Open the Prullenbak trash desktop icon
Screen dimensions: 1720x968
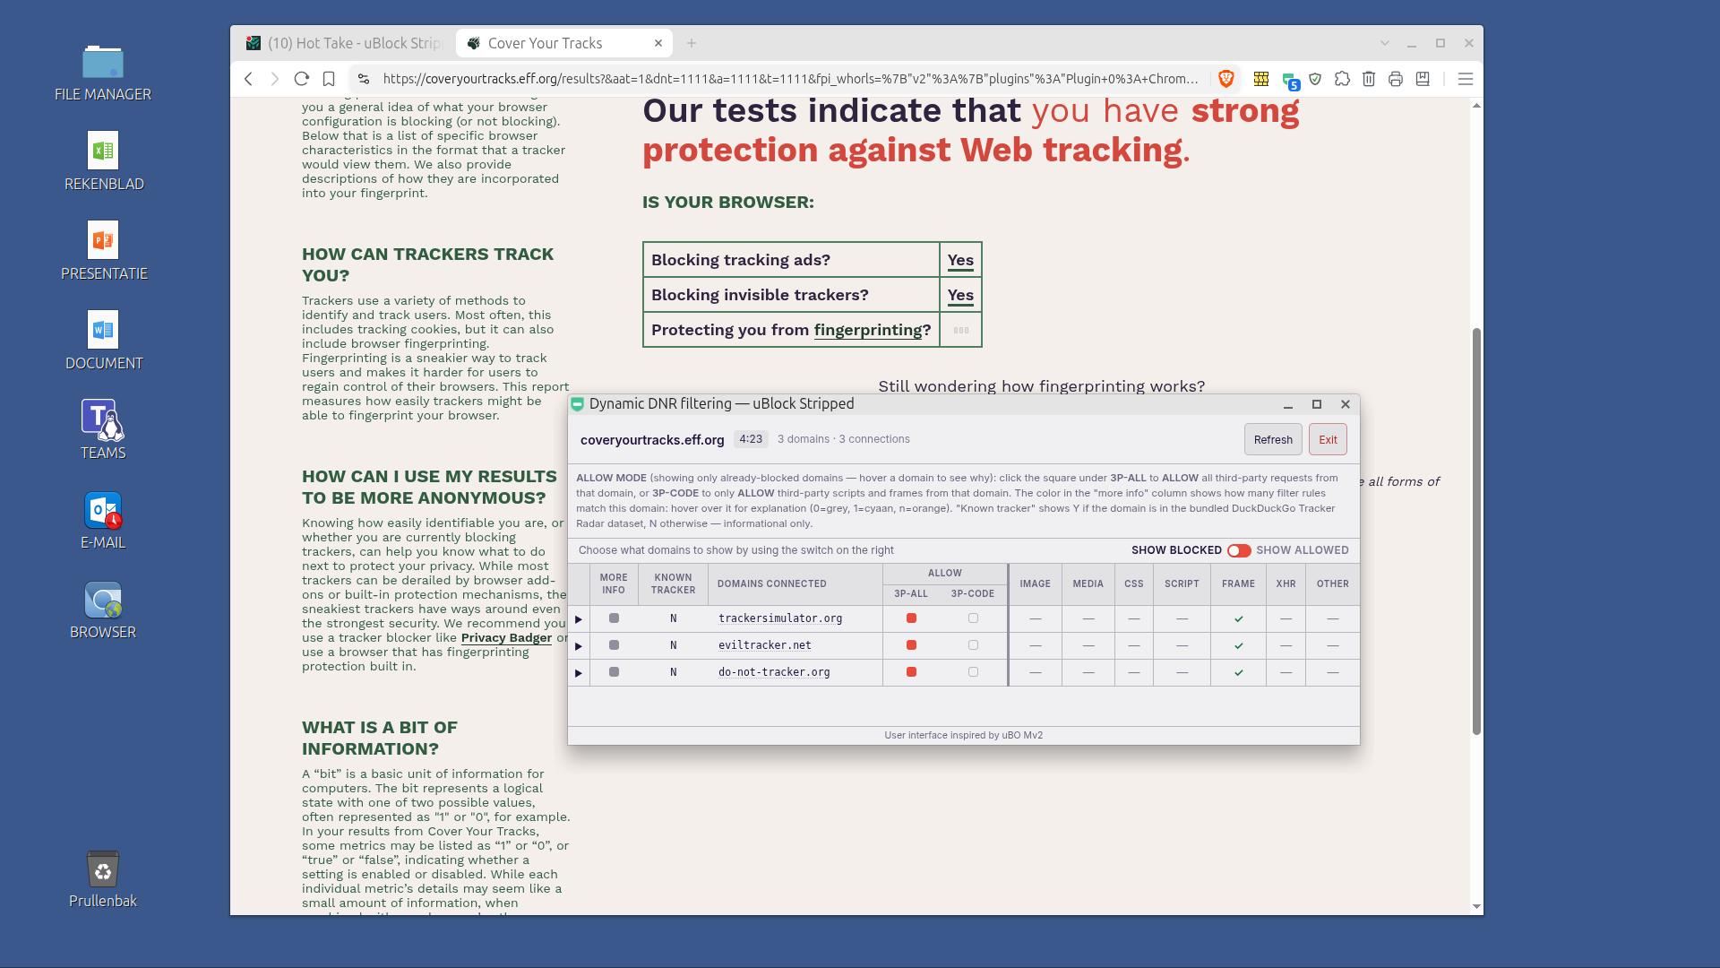pyautogui.click(x=103, y=879)
